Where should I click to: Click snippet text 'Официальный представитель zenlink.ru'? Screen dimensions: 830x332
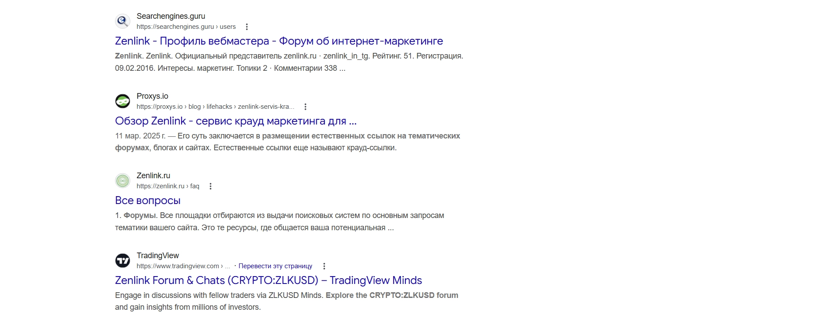pyautogui.click(x=246, y=56)
